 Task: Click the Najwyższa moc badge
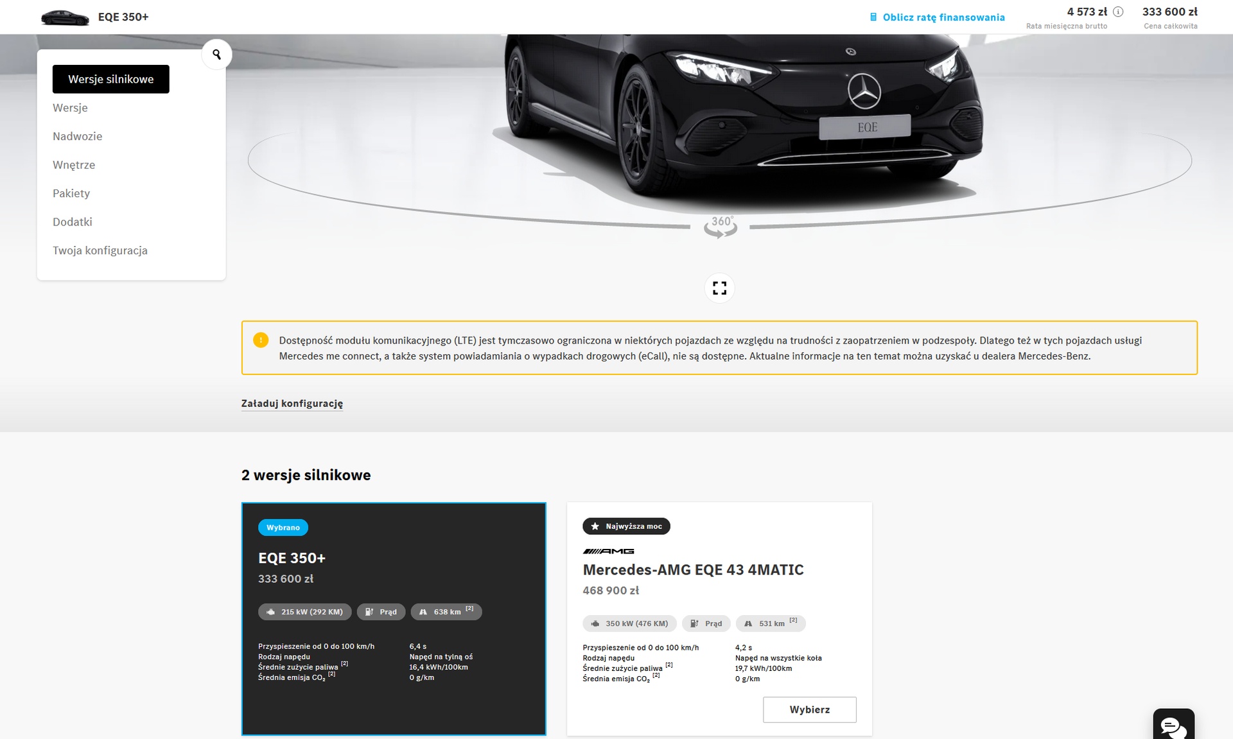click(626, 526)
